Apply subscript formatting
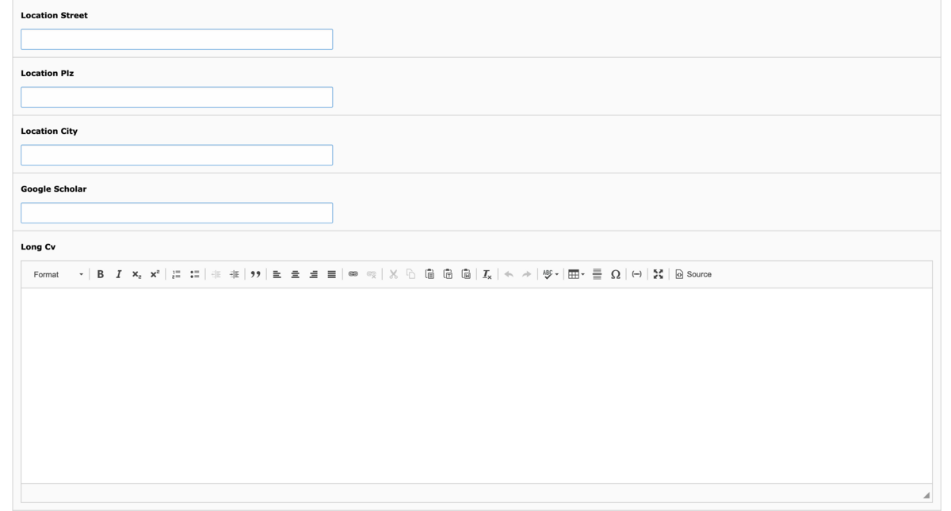Screen dimensions: 951x511 136,274
